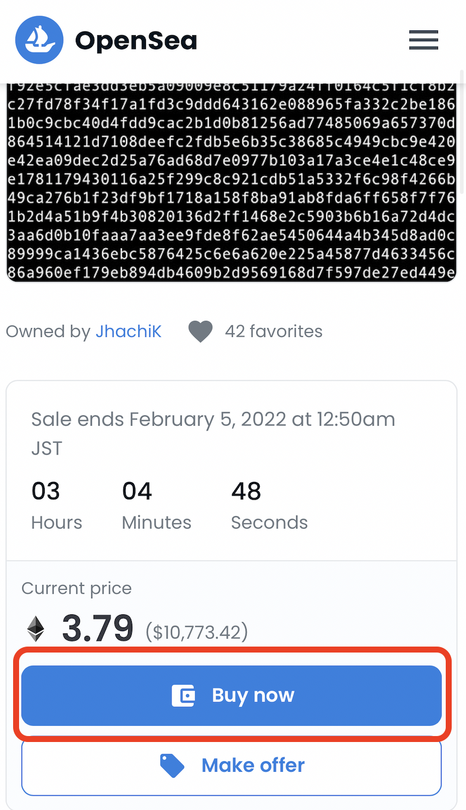466x810 pixels.
Task: Click the Buy now button label
Action: coord(253,695)
